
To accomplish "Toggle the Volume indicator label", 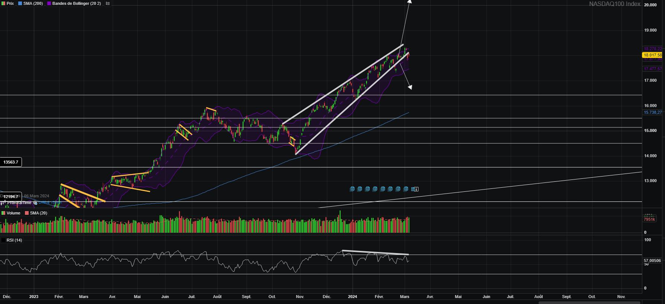I will [13, 213].
